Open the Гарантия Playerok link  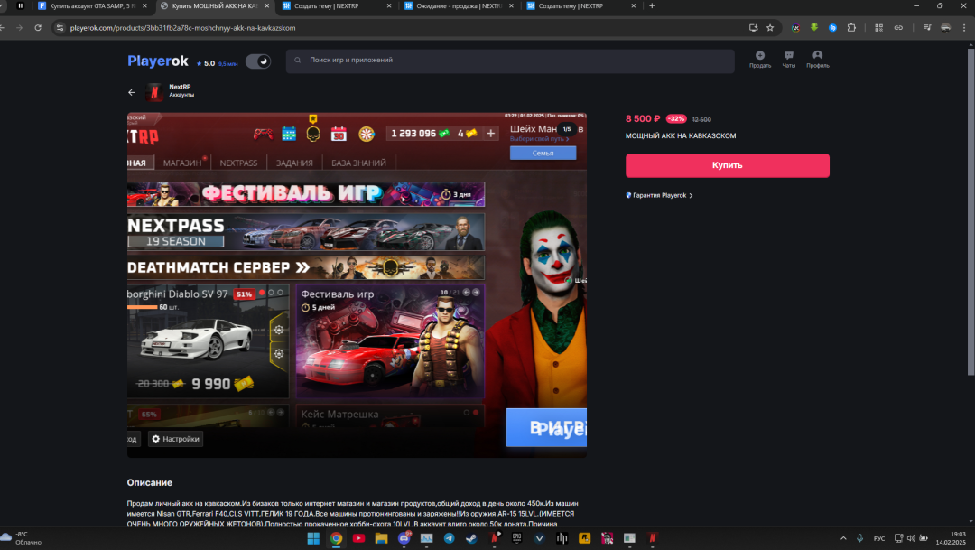point(659,195)
